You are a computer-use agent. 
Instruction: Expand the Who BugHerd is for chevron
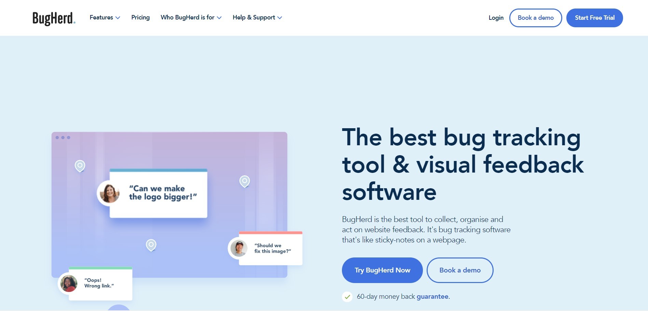219,18
